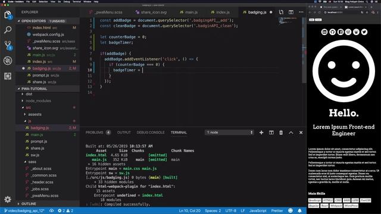This screenshot has width=381, height=214.
Task: Maximize the panel with up chevron
Action: [291, 133]
